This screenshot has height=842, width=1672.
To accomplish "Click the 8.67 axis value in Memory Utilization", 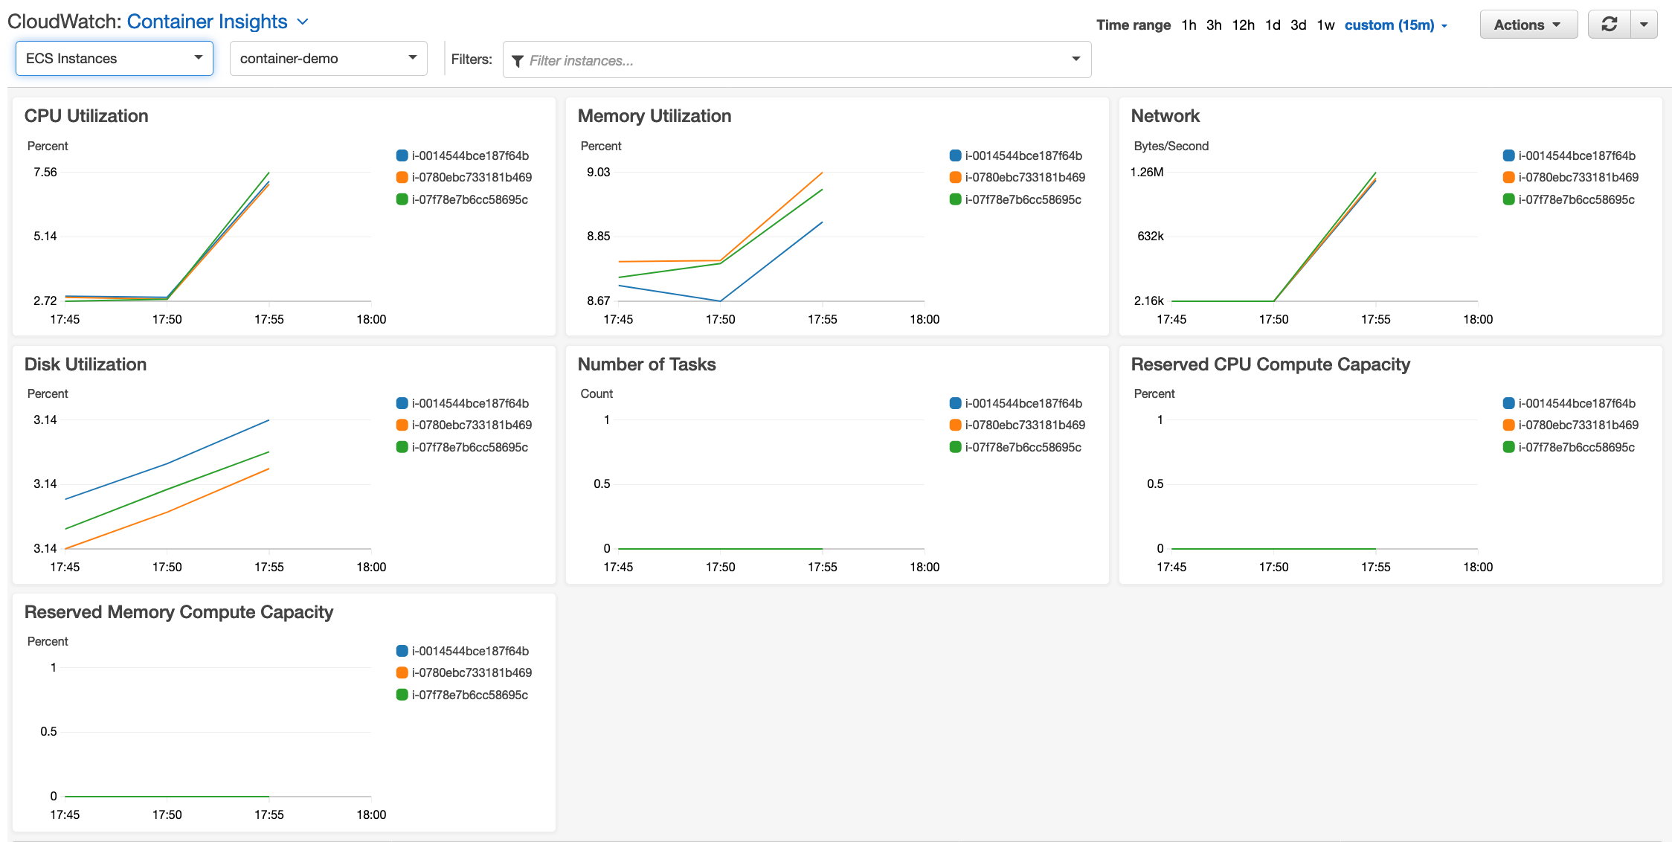I will click(599, 301).
